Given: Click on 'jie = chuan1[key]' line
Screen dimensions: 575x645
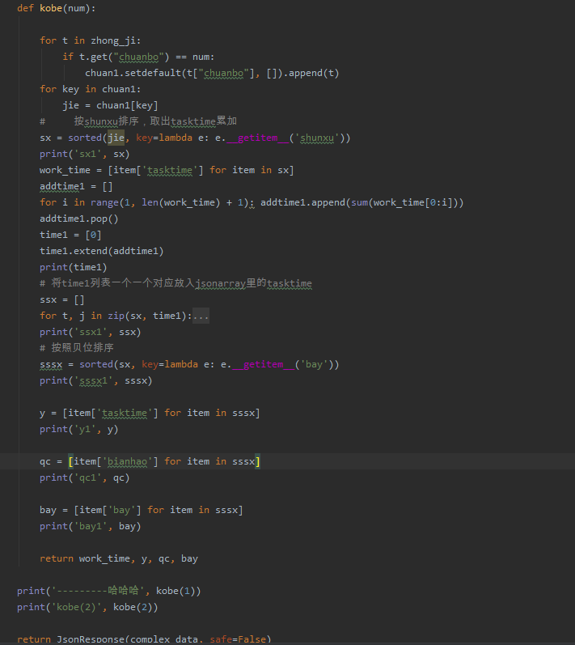Looking at the screenshot, I should pyautogui.click(x=110, y=105).
